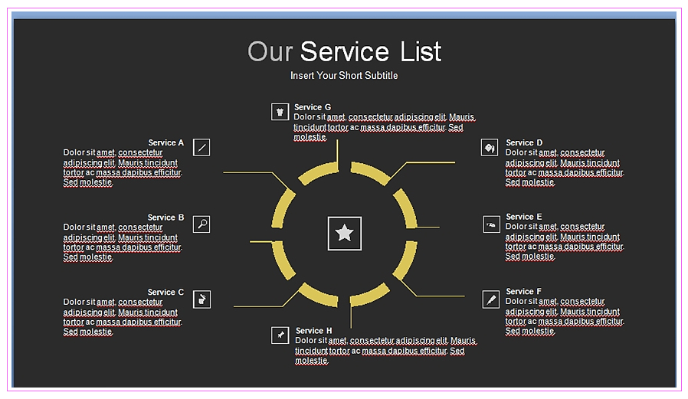This screenshot has height=399, width=688.
Task: Click the "Service F" heading
Action: coord(523,291)
